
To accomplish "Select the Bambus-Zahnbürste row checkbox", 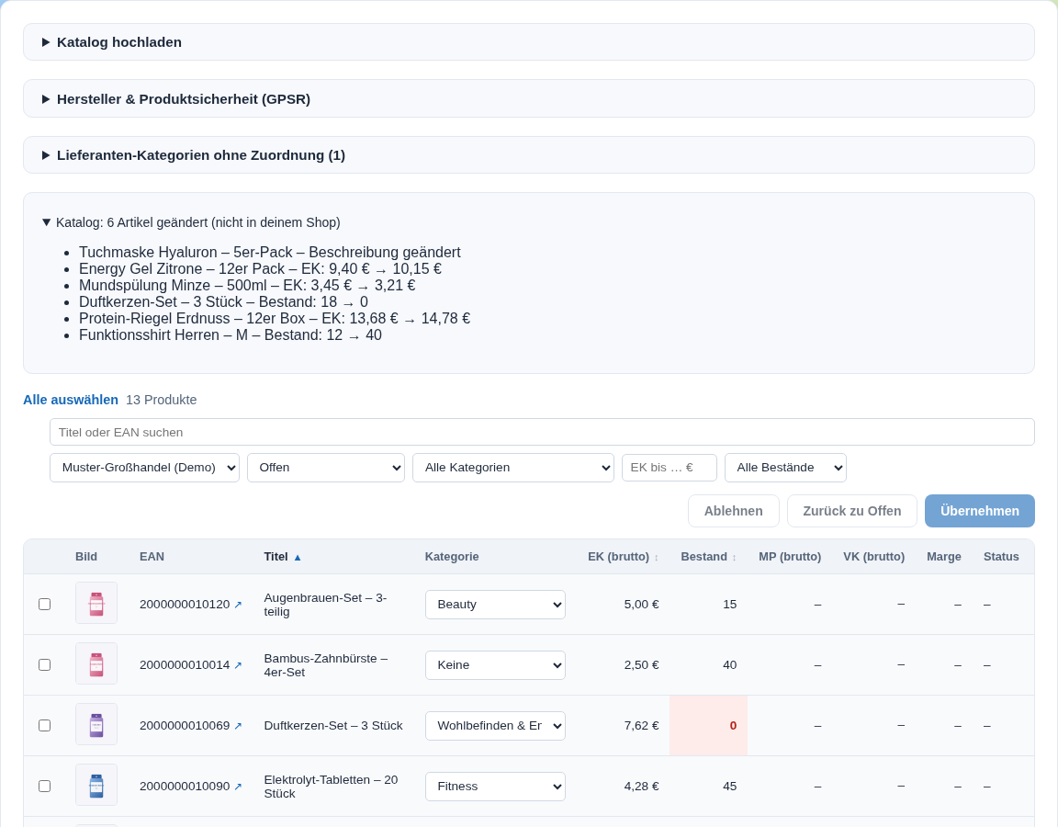I will point(44,665).
